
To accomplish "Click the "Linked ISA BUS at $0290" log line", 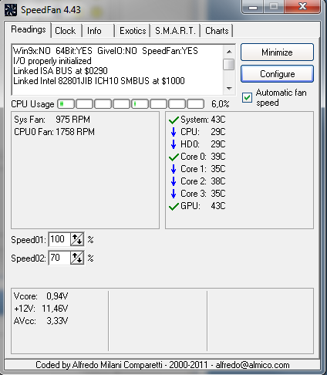I will click(x=60, y=71).
